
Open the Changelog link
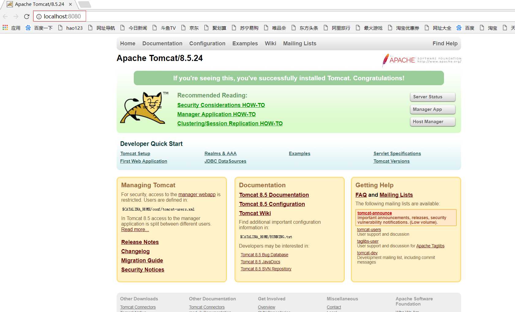tap(135, 251)
